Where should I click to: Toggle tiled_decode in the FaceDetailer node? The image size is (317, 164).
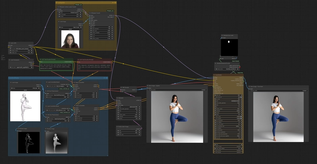[228, 152]
